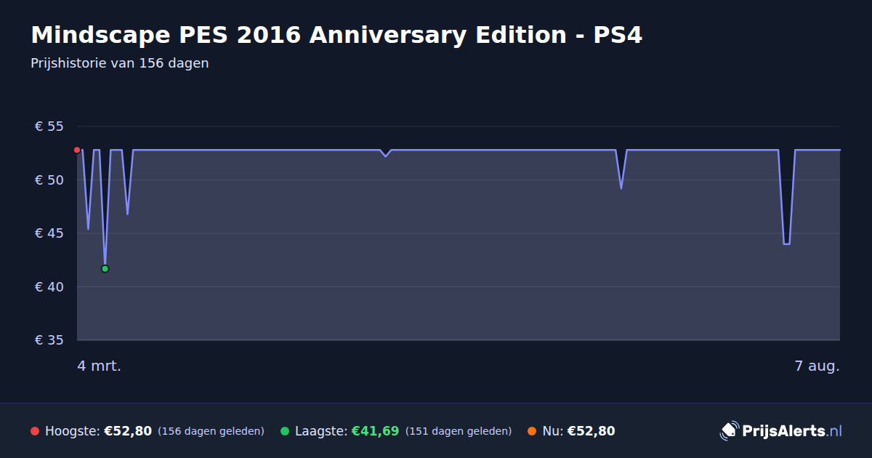
Task: Click the green lowest-price dot on chart
Action: pyautogui.click(x=105, y=269)
